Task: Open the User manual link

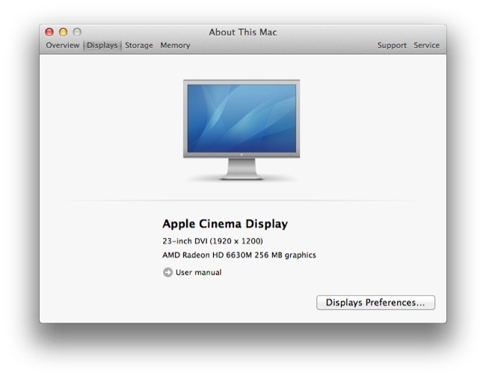Action: pyautogui.click(x=198, y=272)
